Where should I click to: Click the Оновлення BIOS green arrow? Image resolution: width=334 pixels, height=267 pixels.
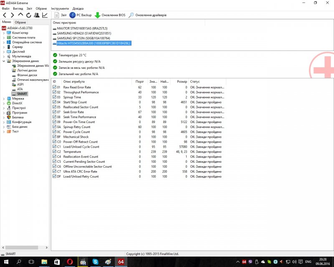(x=97, y=15)
